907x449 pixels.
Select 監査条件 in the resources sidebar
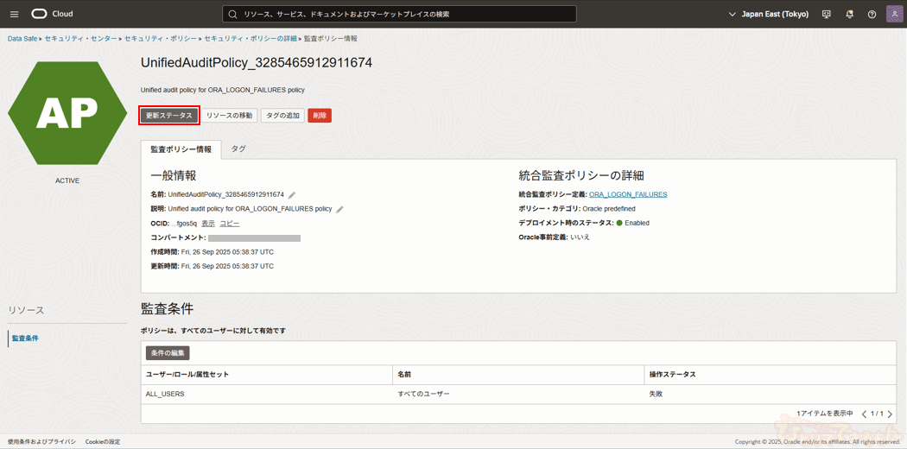pos(25,338)
